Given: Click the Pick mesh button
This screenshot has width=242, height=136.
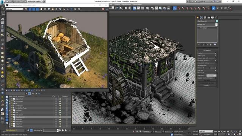Looking at the screenshot, I should coord(207,80).
